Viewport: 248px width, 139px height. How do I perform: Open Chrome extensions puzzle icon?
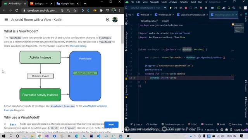point(101,10)
